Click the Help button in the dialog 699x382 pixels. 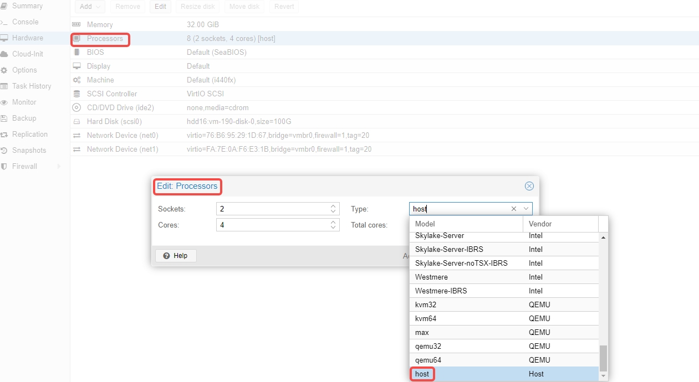point(176,255)
